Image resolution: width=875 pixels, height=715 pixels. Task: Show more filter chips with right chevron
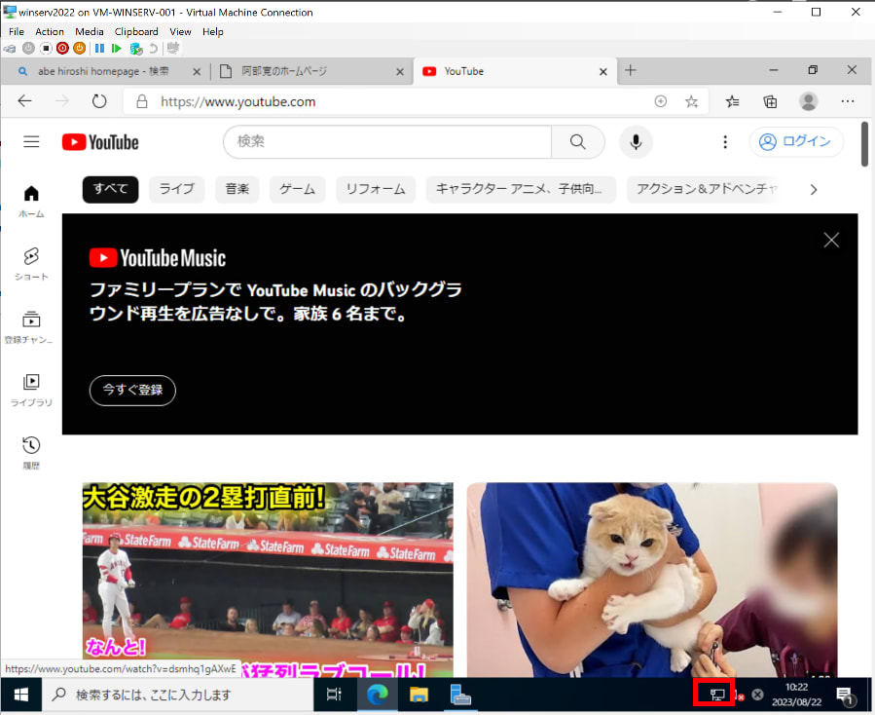[814, 189]
